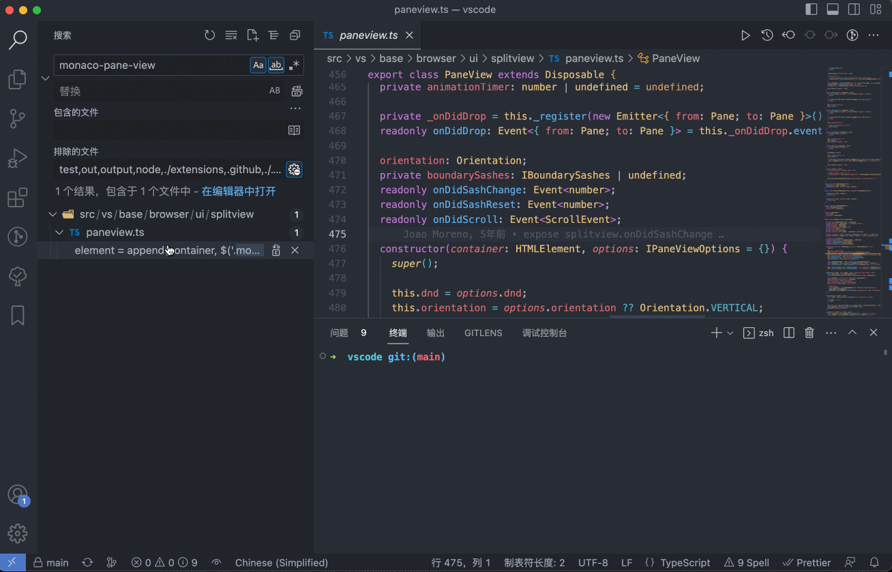The height and width of the screenshot is (572, 892).
Task: Toggle search only in open editors
Action: pos(294,130)
